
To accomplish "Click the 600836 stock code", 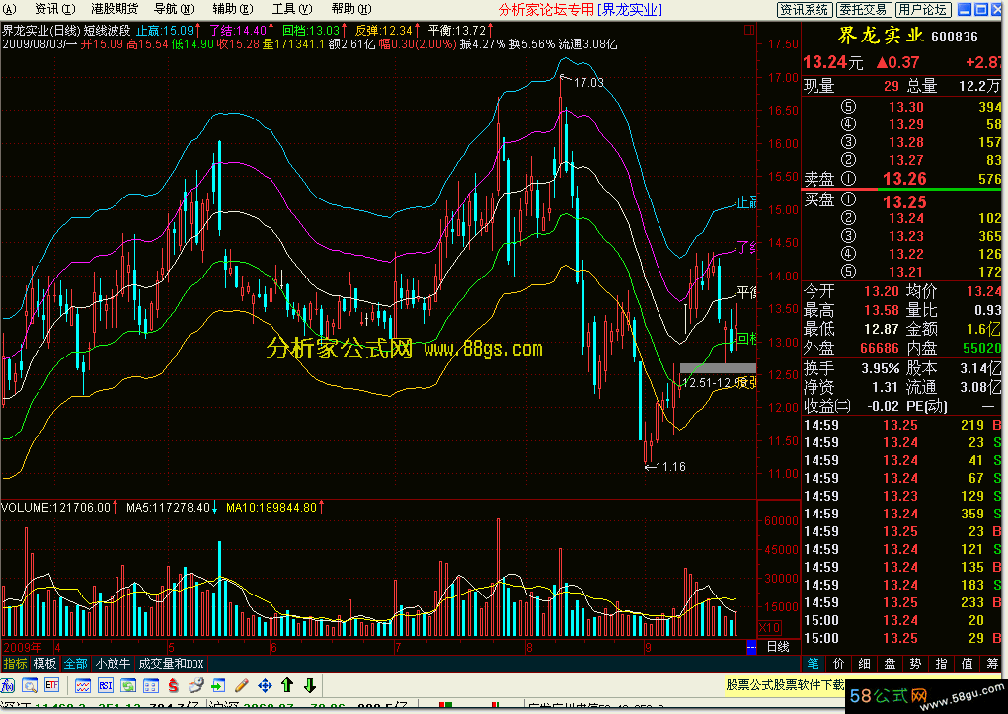I will (x=955, y=37).
